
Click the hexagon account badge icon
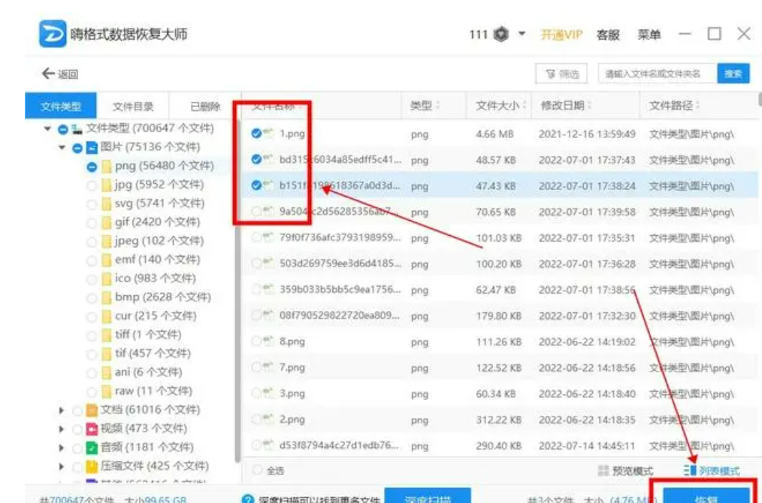coord(501,35)
